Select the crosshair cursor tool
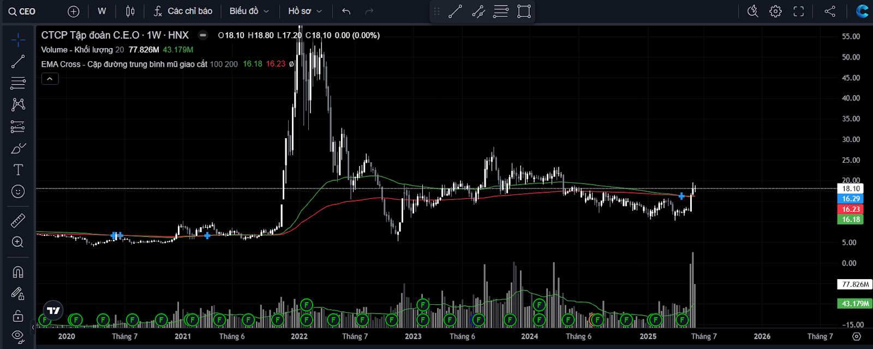This screenshot has height=349, width=873. [18, 39]
